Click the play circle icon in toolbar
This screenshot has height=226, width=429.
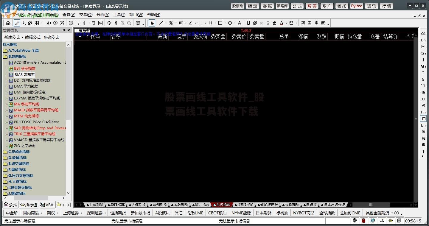coord(71,23)
